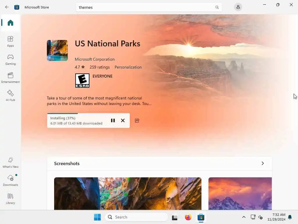The height and width of the screenshot is (224, 298).
Task: Open the notification bell icon
Action: pyautogui.click(x=290, y=217)
